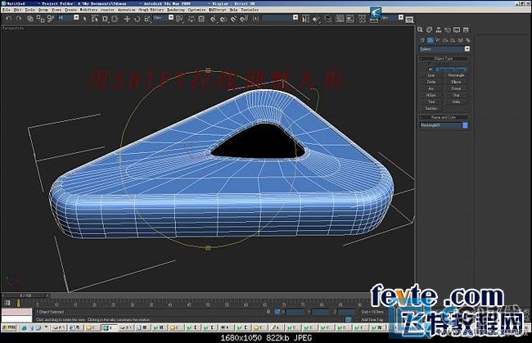Click the Section spline button
532x343 pixels.
[431, 109]
